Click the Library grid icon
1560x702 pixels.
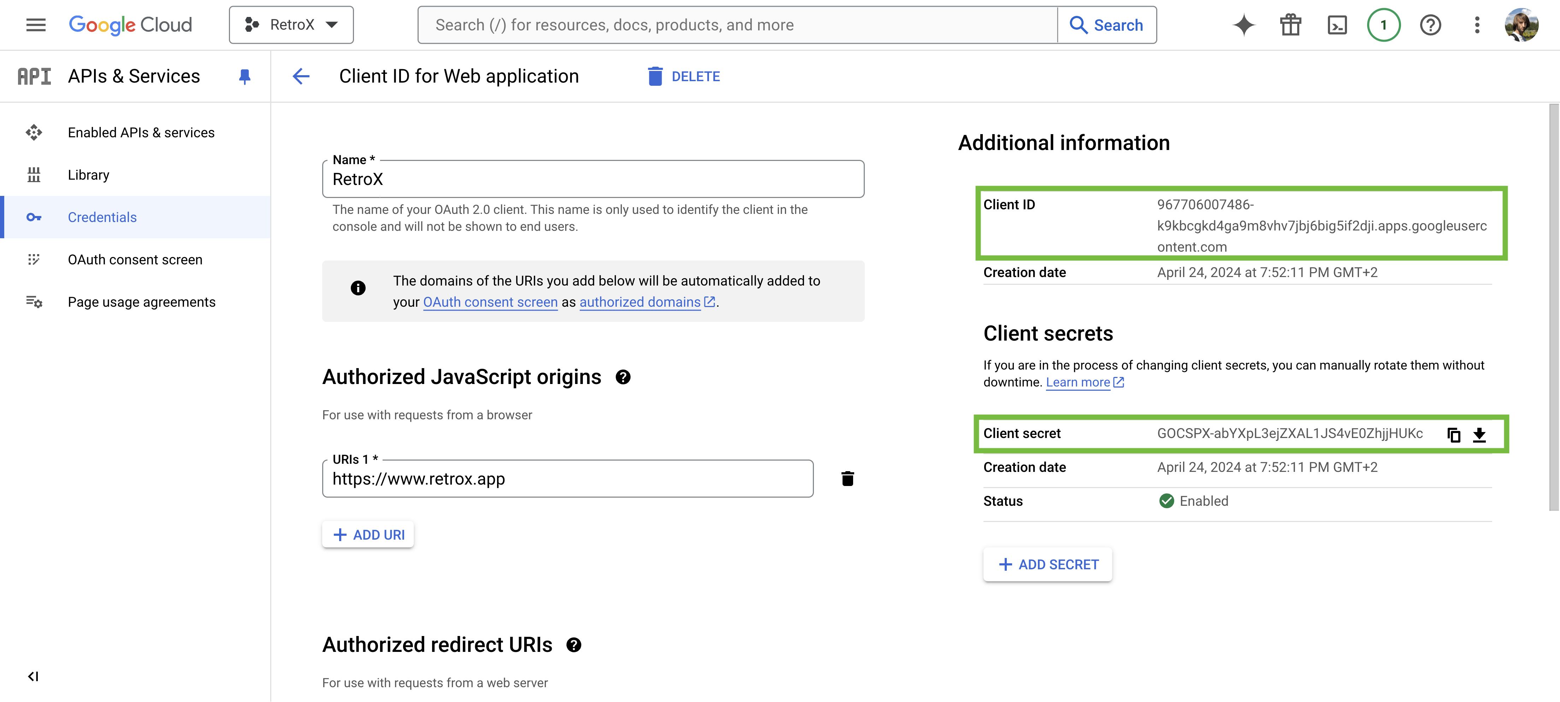click(x=34, y=175)
